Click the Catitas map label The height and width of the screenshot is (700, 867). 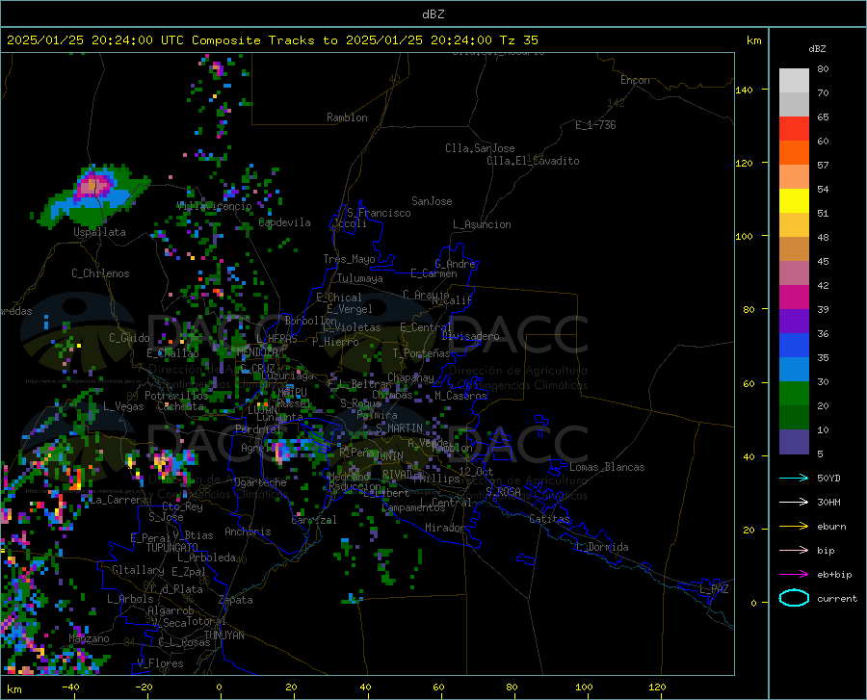click(549, 519)
